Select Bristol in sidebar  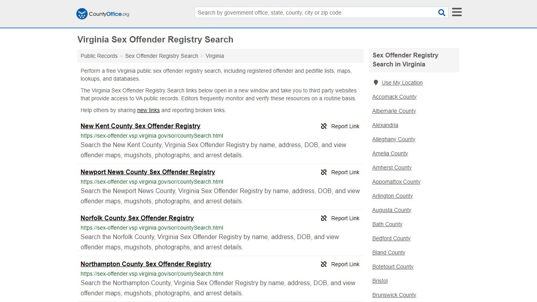380,281
